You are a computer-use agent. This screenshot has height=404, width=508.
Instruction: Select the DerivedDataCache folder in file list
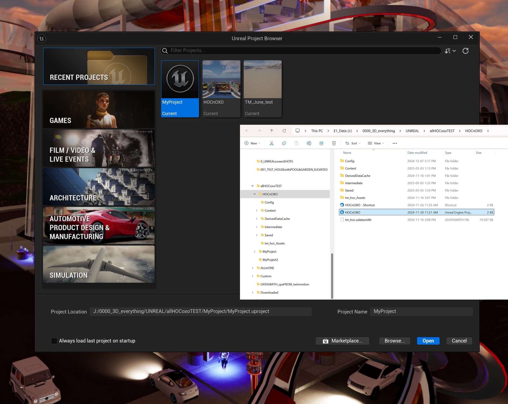416,176
